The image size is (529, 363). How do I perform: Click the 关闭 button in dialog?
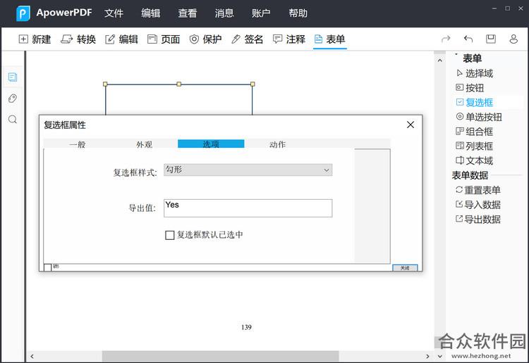(405, 268)
